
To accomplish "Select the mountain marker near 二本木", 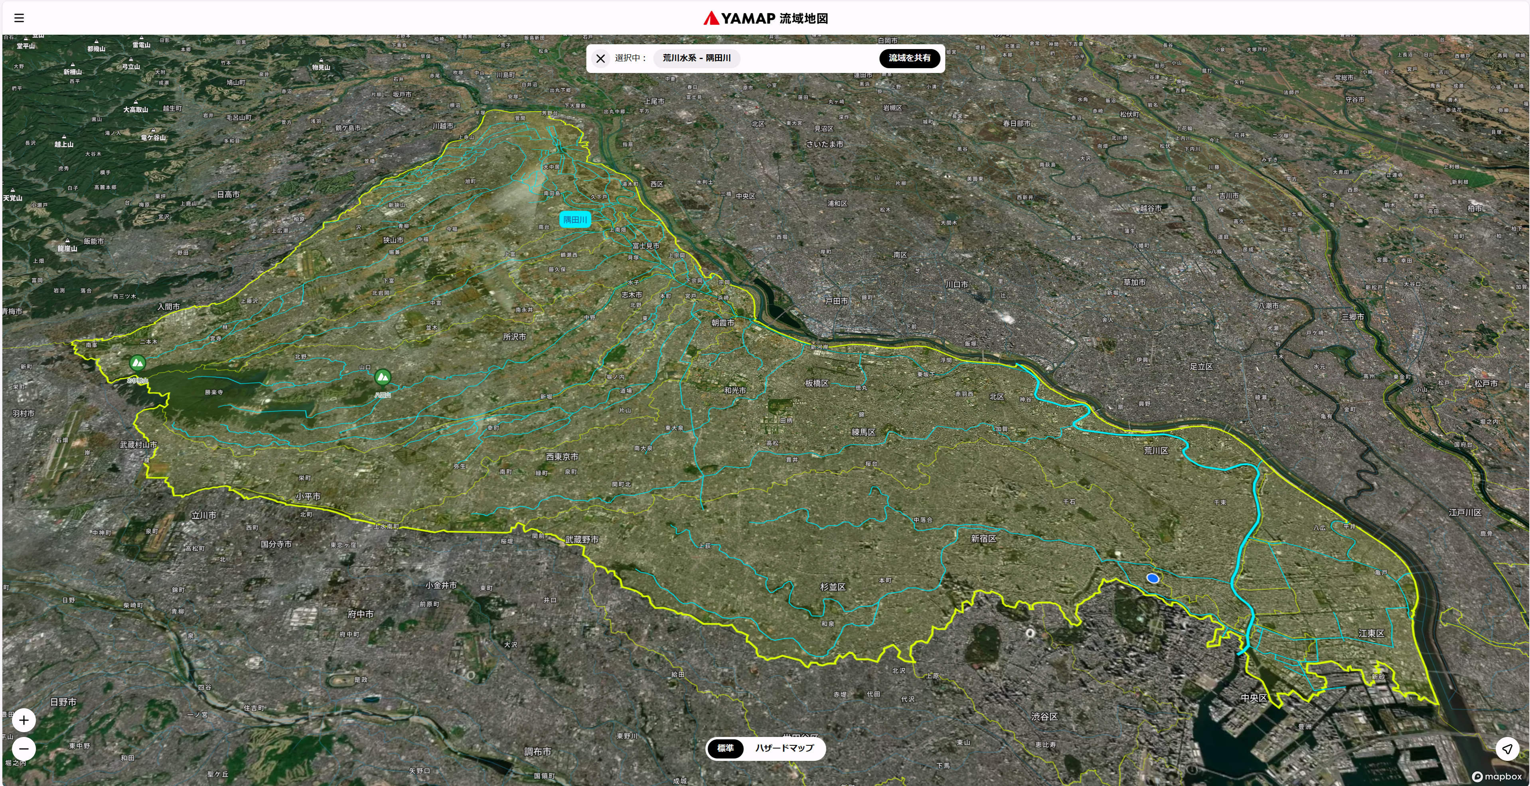I will [137, 362].
